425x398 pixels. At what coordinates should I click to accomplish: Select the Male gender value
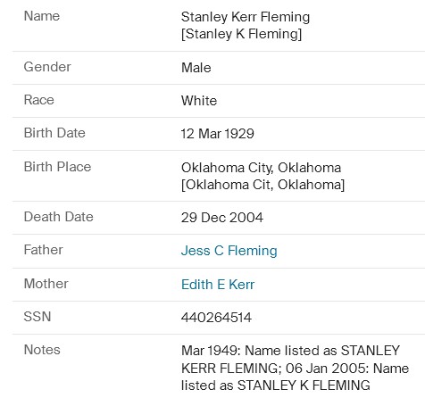coord(196,68)
